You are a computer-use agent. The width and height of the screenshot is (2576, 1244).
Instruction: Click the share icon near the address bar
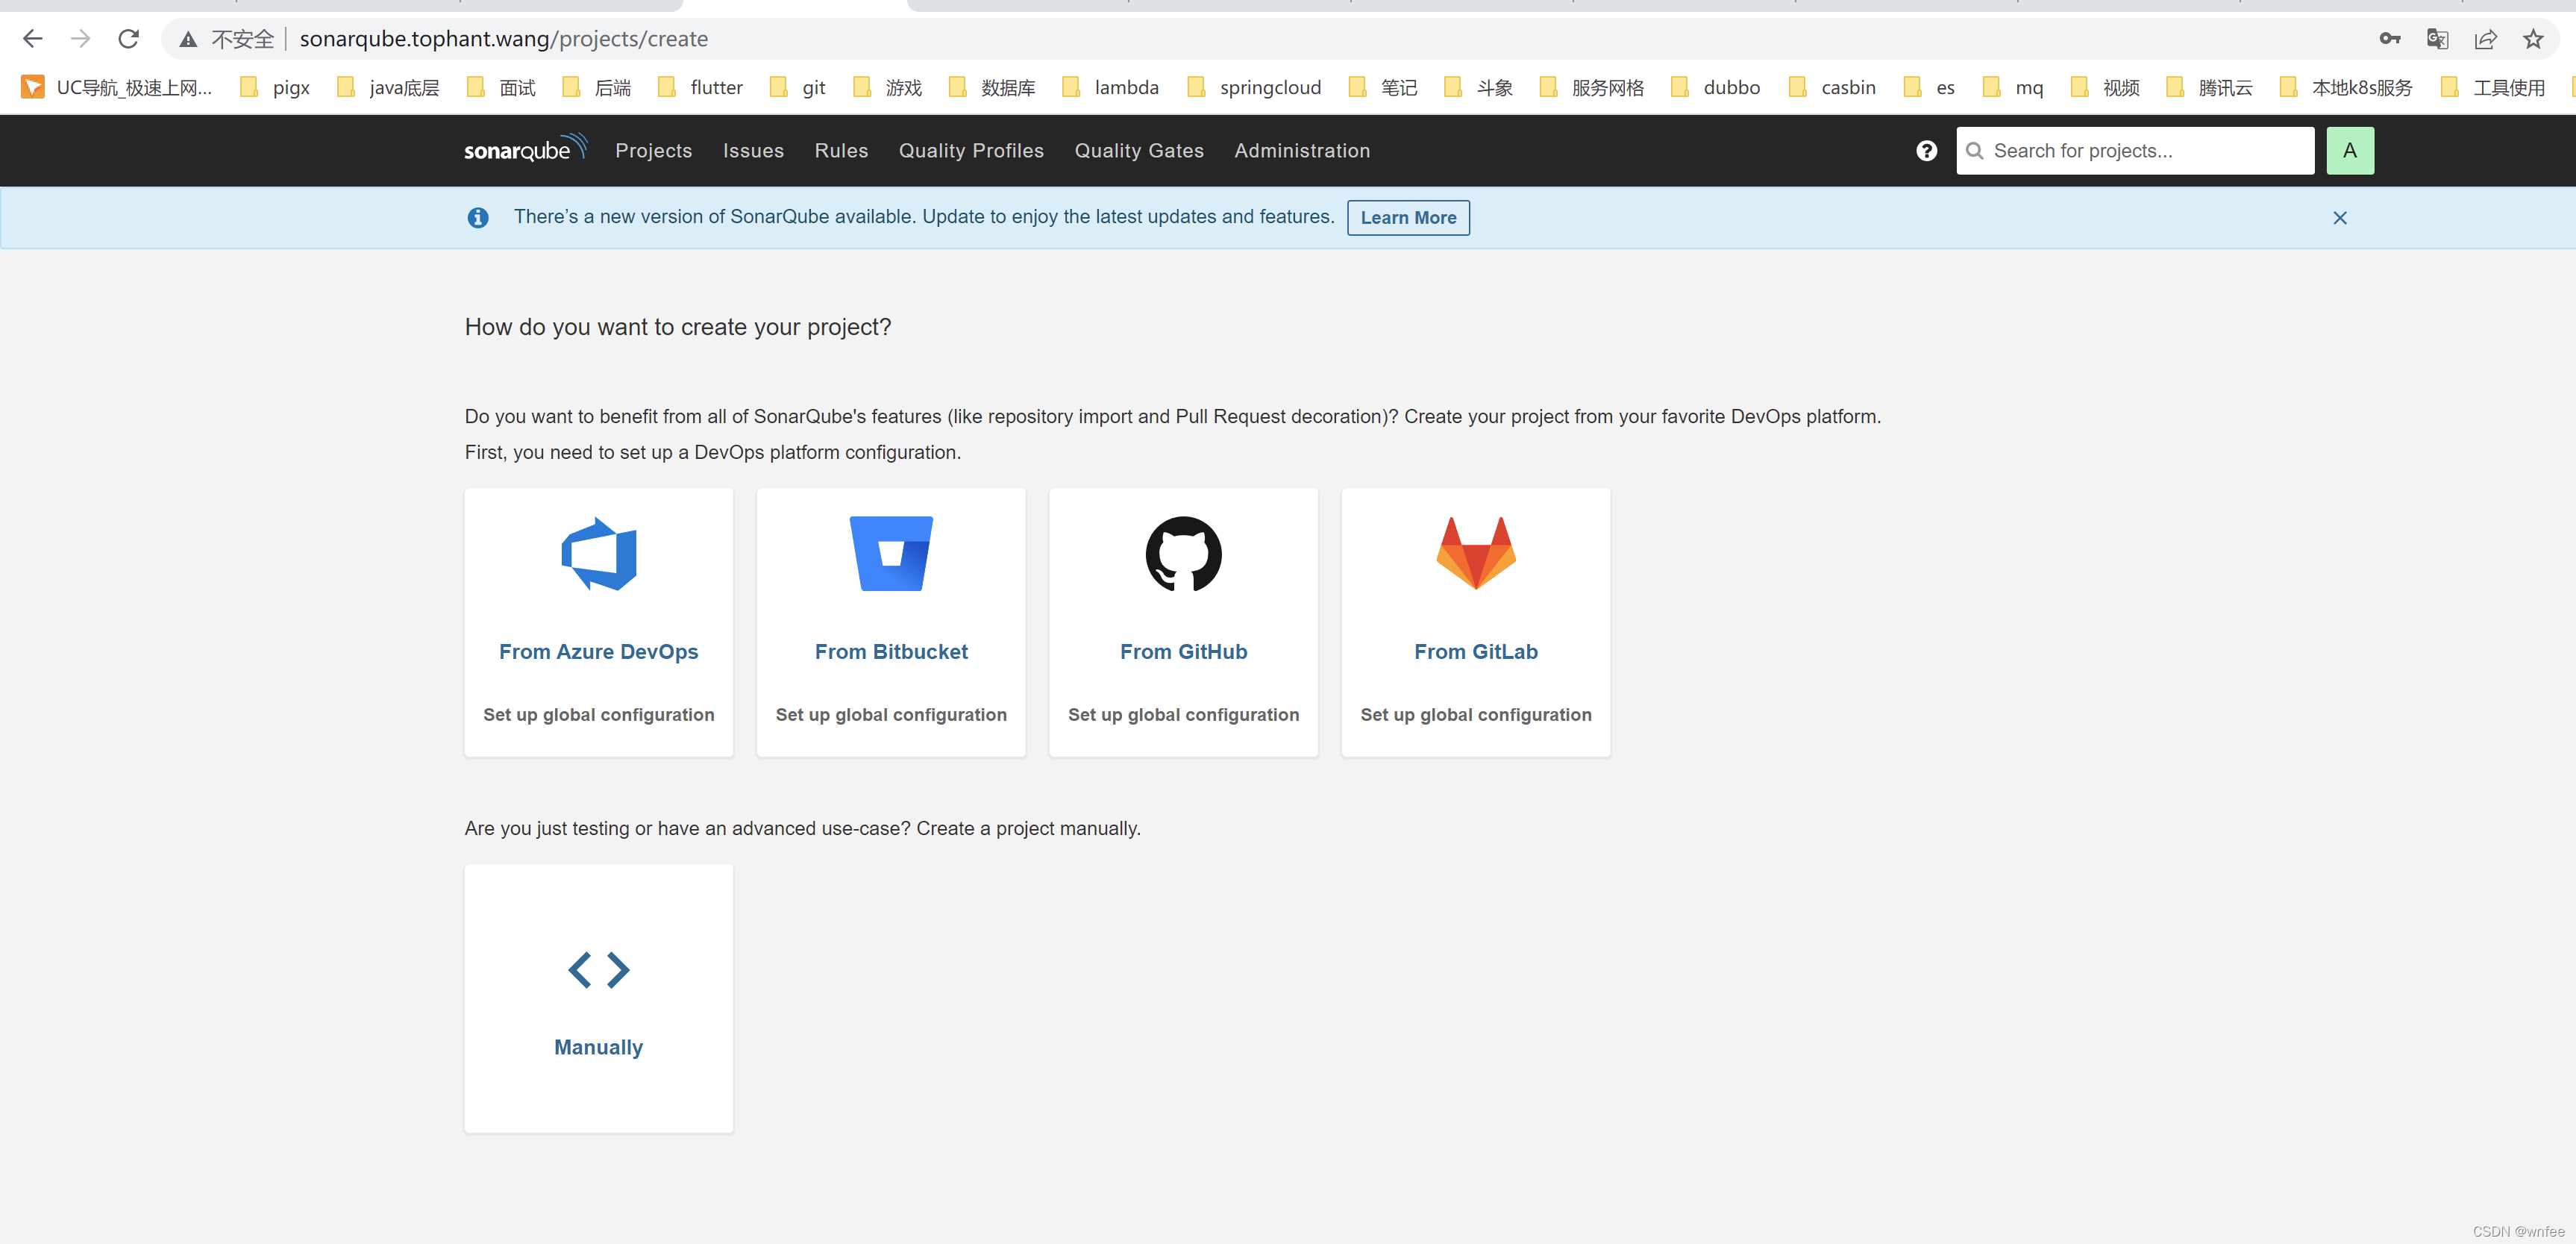[x=2487, y=38]
